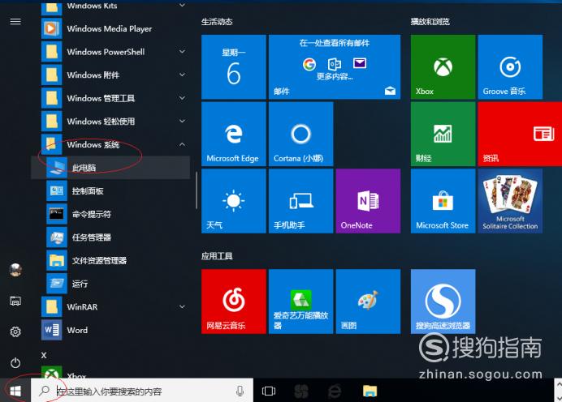Launch 搜狗高速浏览器 tile
Image resolution: width=562 pixels, height=402 pixels.
point(443,301)
